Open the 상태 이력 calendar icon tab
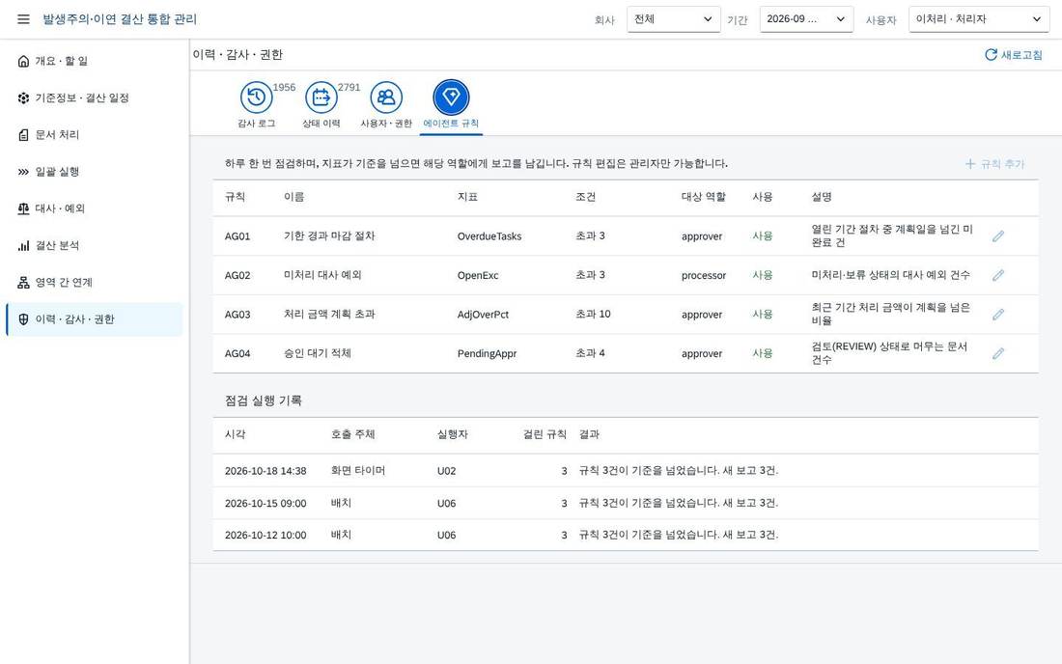This screenshot has width=1062, height=664. click(321, 97)
